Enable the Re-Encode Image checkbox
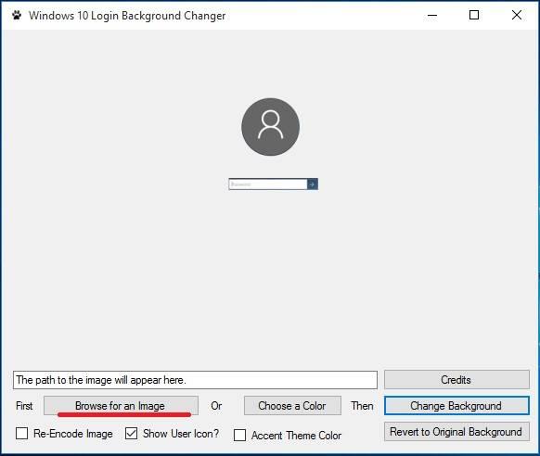This screenshot has height=456, width=540. click(21, 434)
